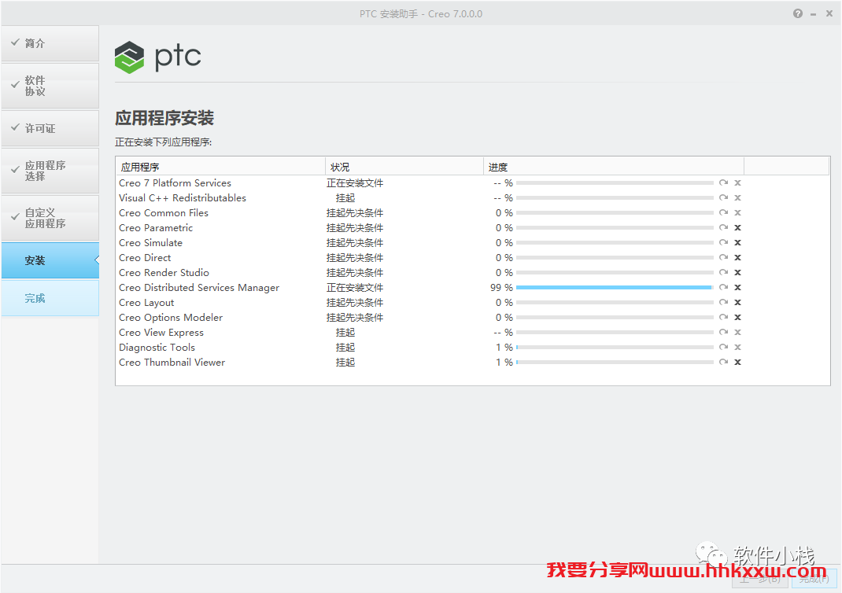The height and width of the screenshot is (593, 842).
Task: Cancel Creo Parametric install (X icon)
Action: pos(738,227)
